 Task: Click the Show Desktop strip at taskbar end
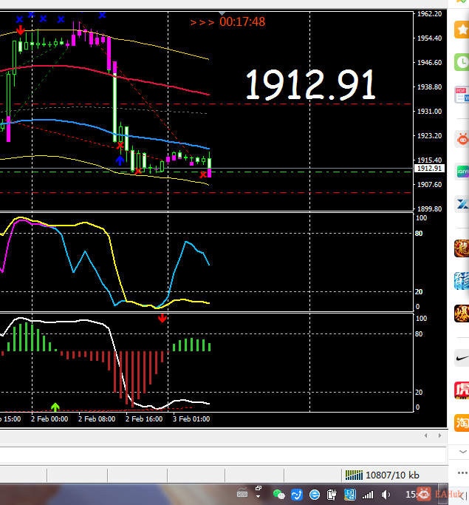(442, 493)
